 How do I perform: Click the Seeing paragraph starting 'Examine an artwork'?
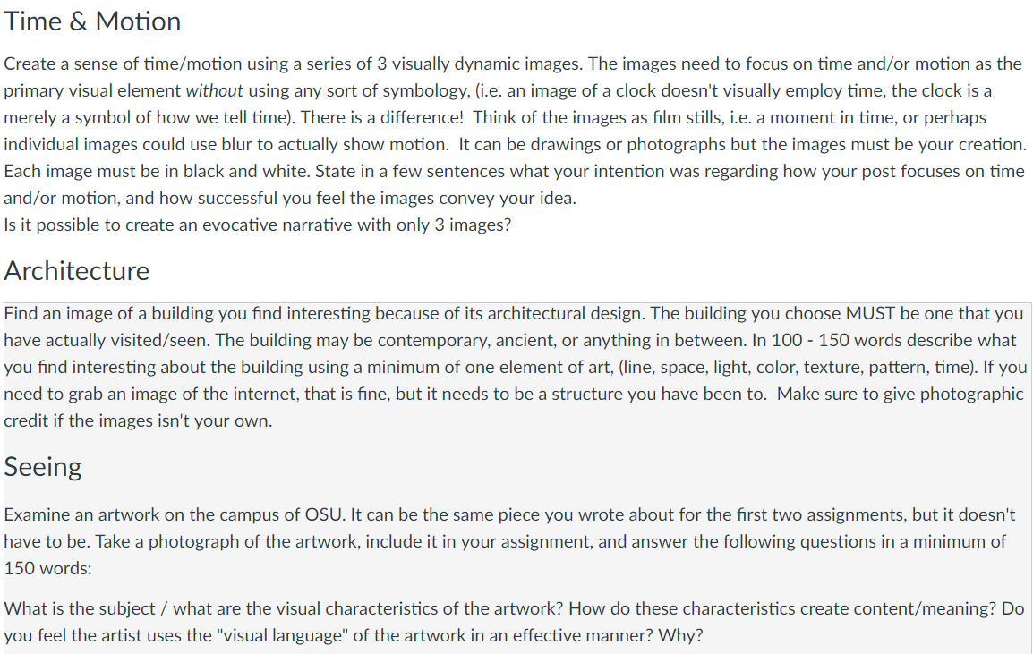[x=510, y=541]
